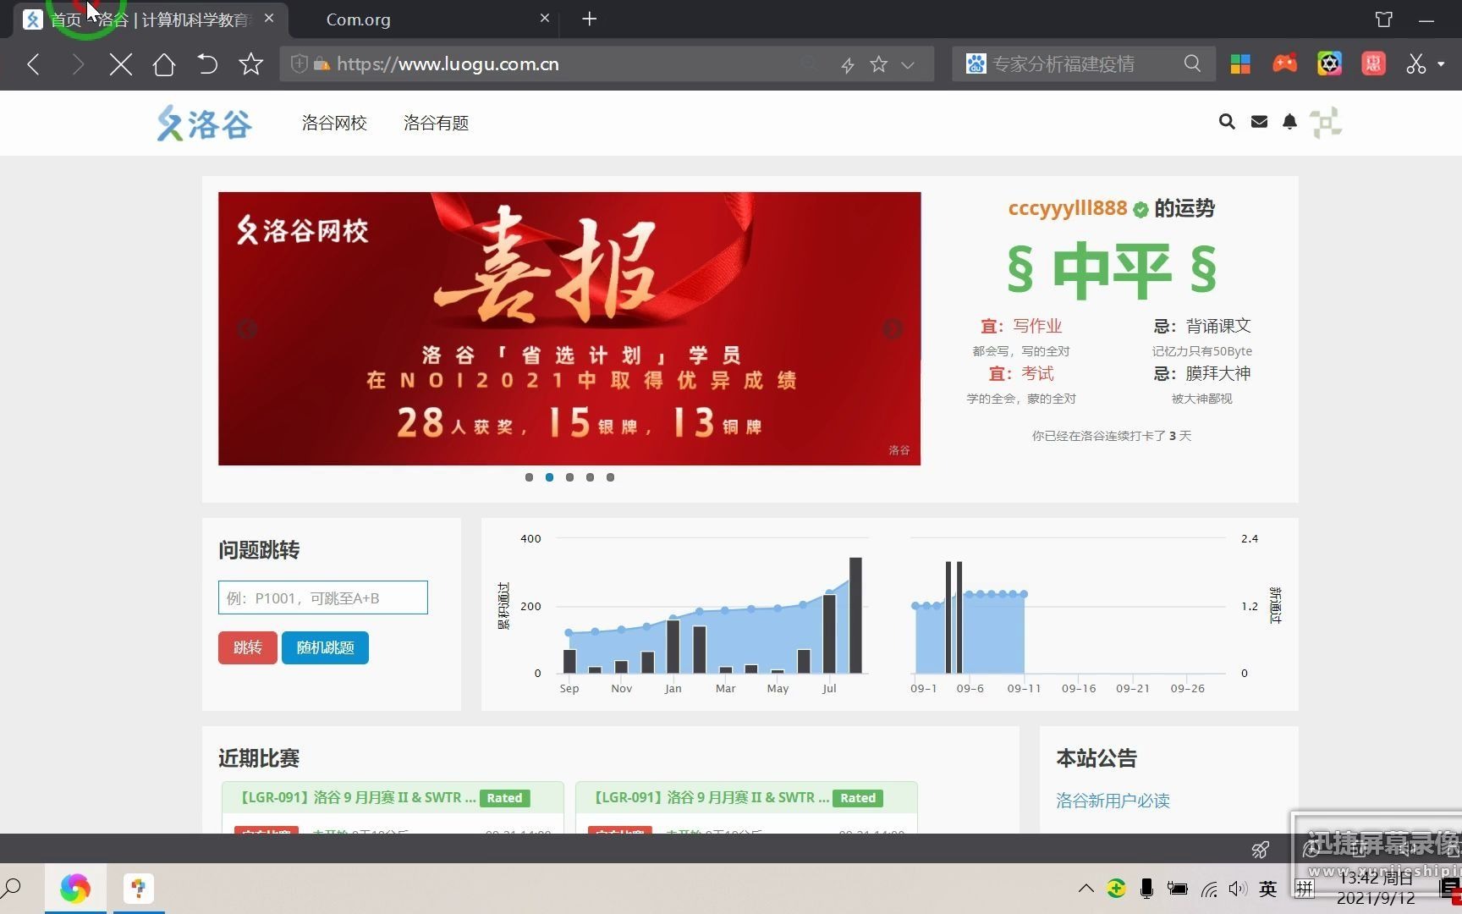
Task: Click the scissors screenshot tool icon
Action: coord(1415,64)
